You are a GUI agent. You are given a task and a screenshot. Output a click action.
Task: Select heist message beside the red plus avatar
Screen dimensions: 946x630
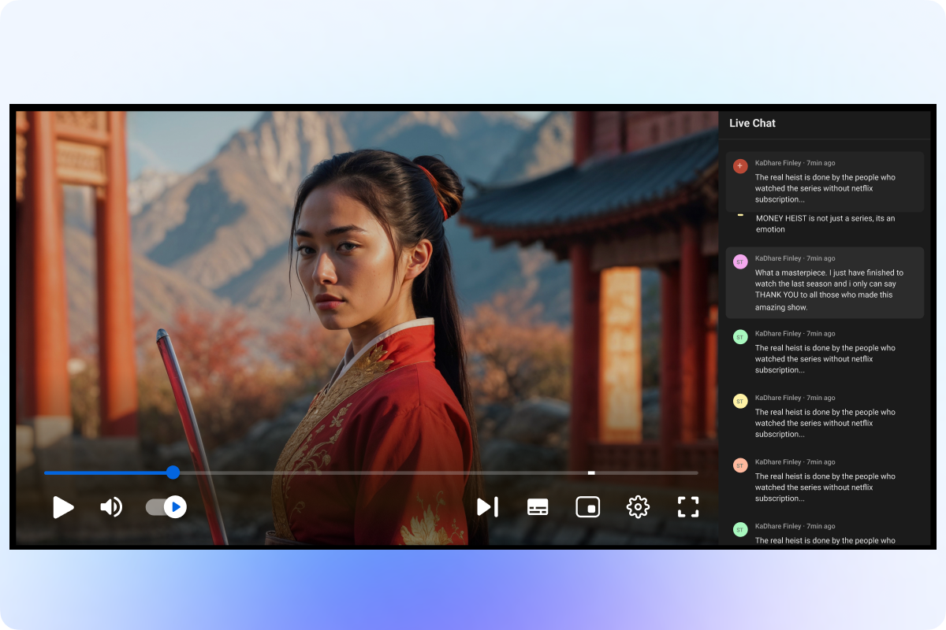825,188
